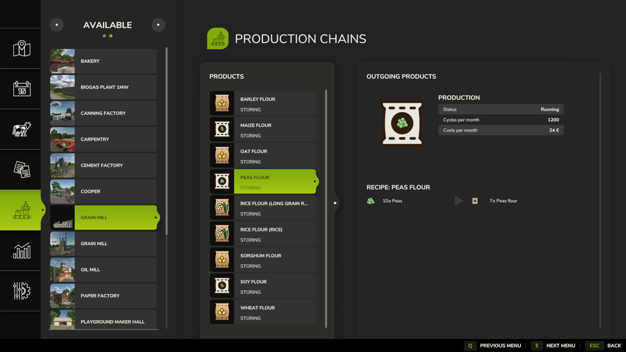Select the production chains factory sidebar icon
The image size is (626, 352).
tap(22, 210)
